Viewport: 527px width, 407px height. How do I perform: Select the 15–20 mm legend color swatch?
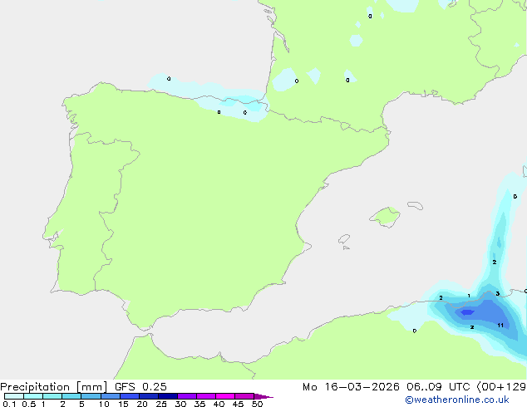[x=130, y=396]
